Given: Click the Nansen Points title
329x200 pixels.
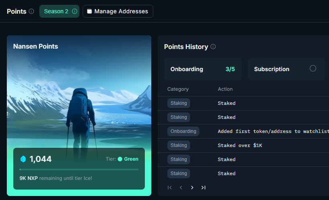Looking at the screenshot, I should 35,47.
